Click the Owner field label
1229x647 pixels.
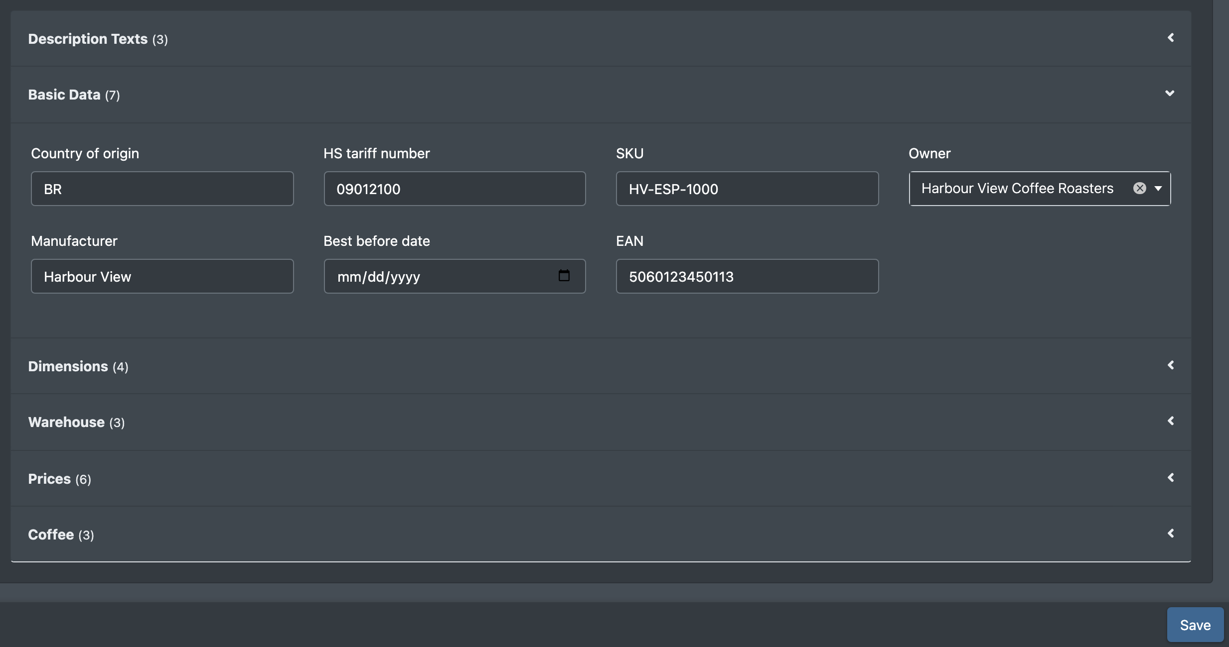(929, 153)
